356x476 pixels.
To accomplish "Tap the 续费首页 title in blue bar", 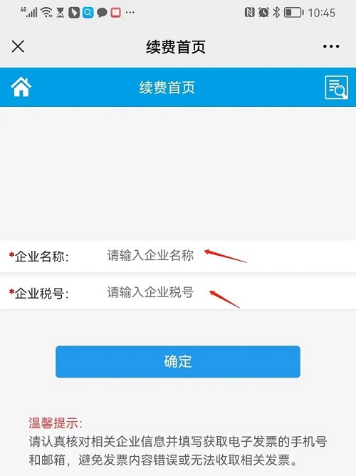I will coord(167,88).
